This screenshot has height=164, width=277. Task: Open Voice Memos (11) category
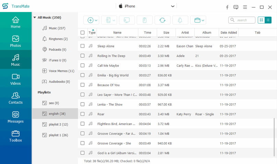(61, 71)
